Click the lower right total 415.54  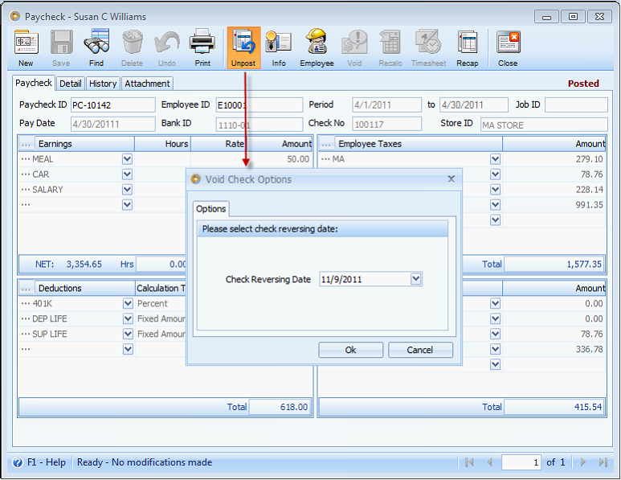pyautogui.click(x=554, y=407)
